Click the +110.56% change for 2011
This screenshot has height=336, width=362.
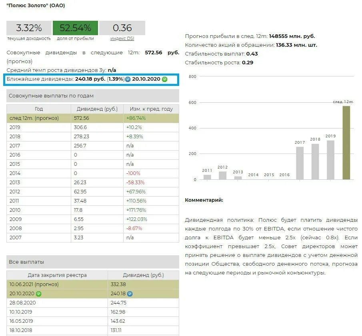pyautogui.click(x=136, y=201)
